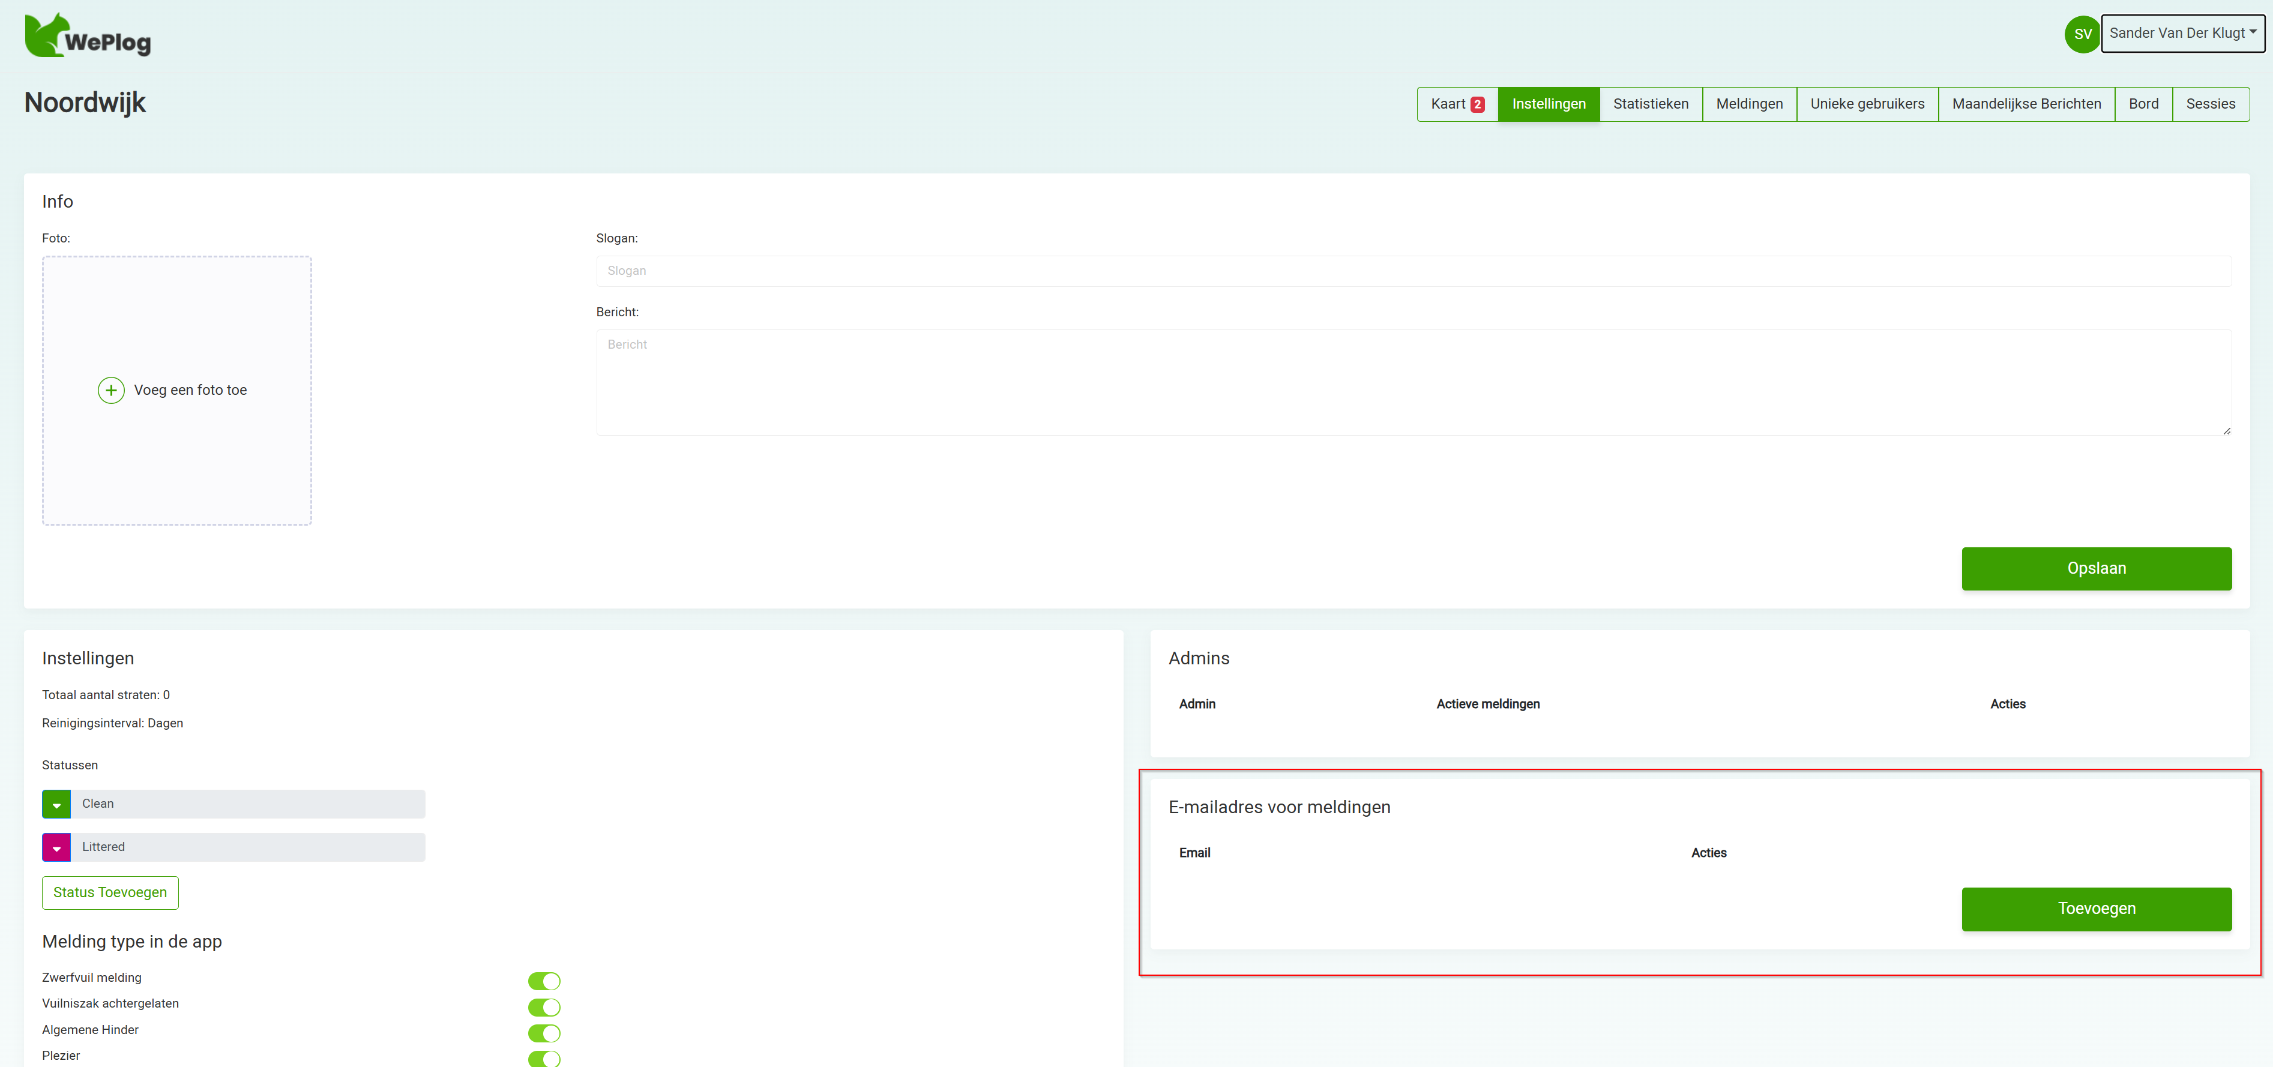
Task: Click the Email column header
Action: (x=1194, y=853)
